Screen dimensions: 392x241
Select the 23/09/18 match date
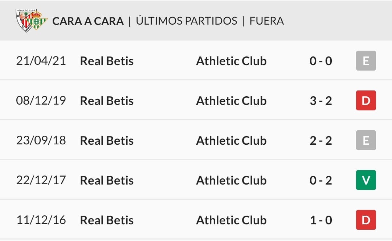pyautogui.click(x=41, y=140)
